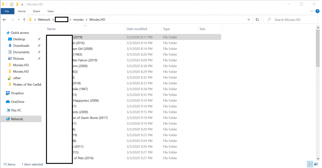
Task: Expand the address bar history dropdown
Action: coord(249,20)
